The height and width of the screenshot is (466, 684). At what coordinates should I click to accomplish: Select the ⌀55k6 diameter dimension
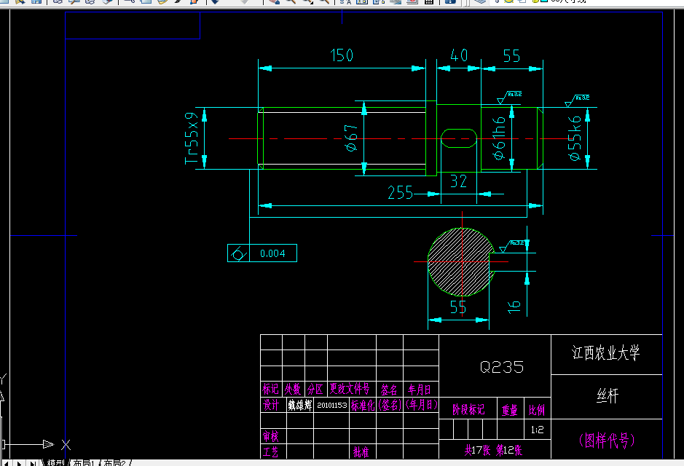[575, 138]
